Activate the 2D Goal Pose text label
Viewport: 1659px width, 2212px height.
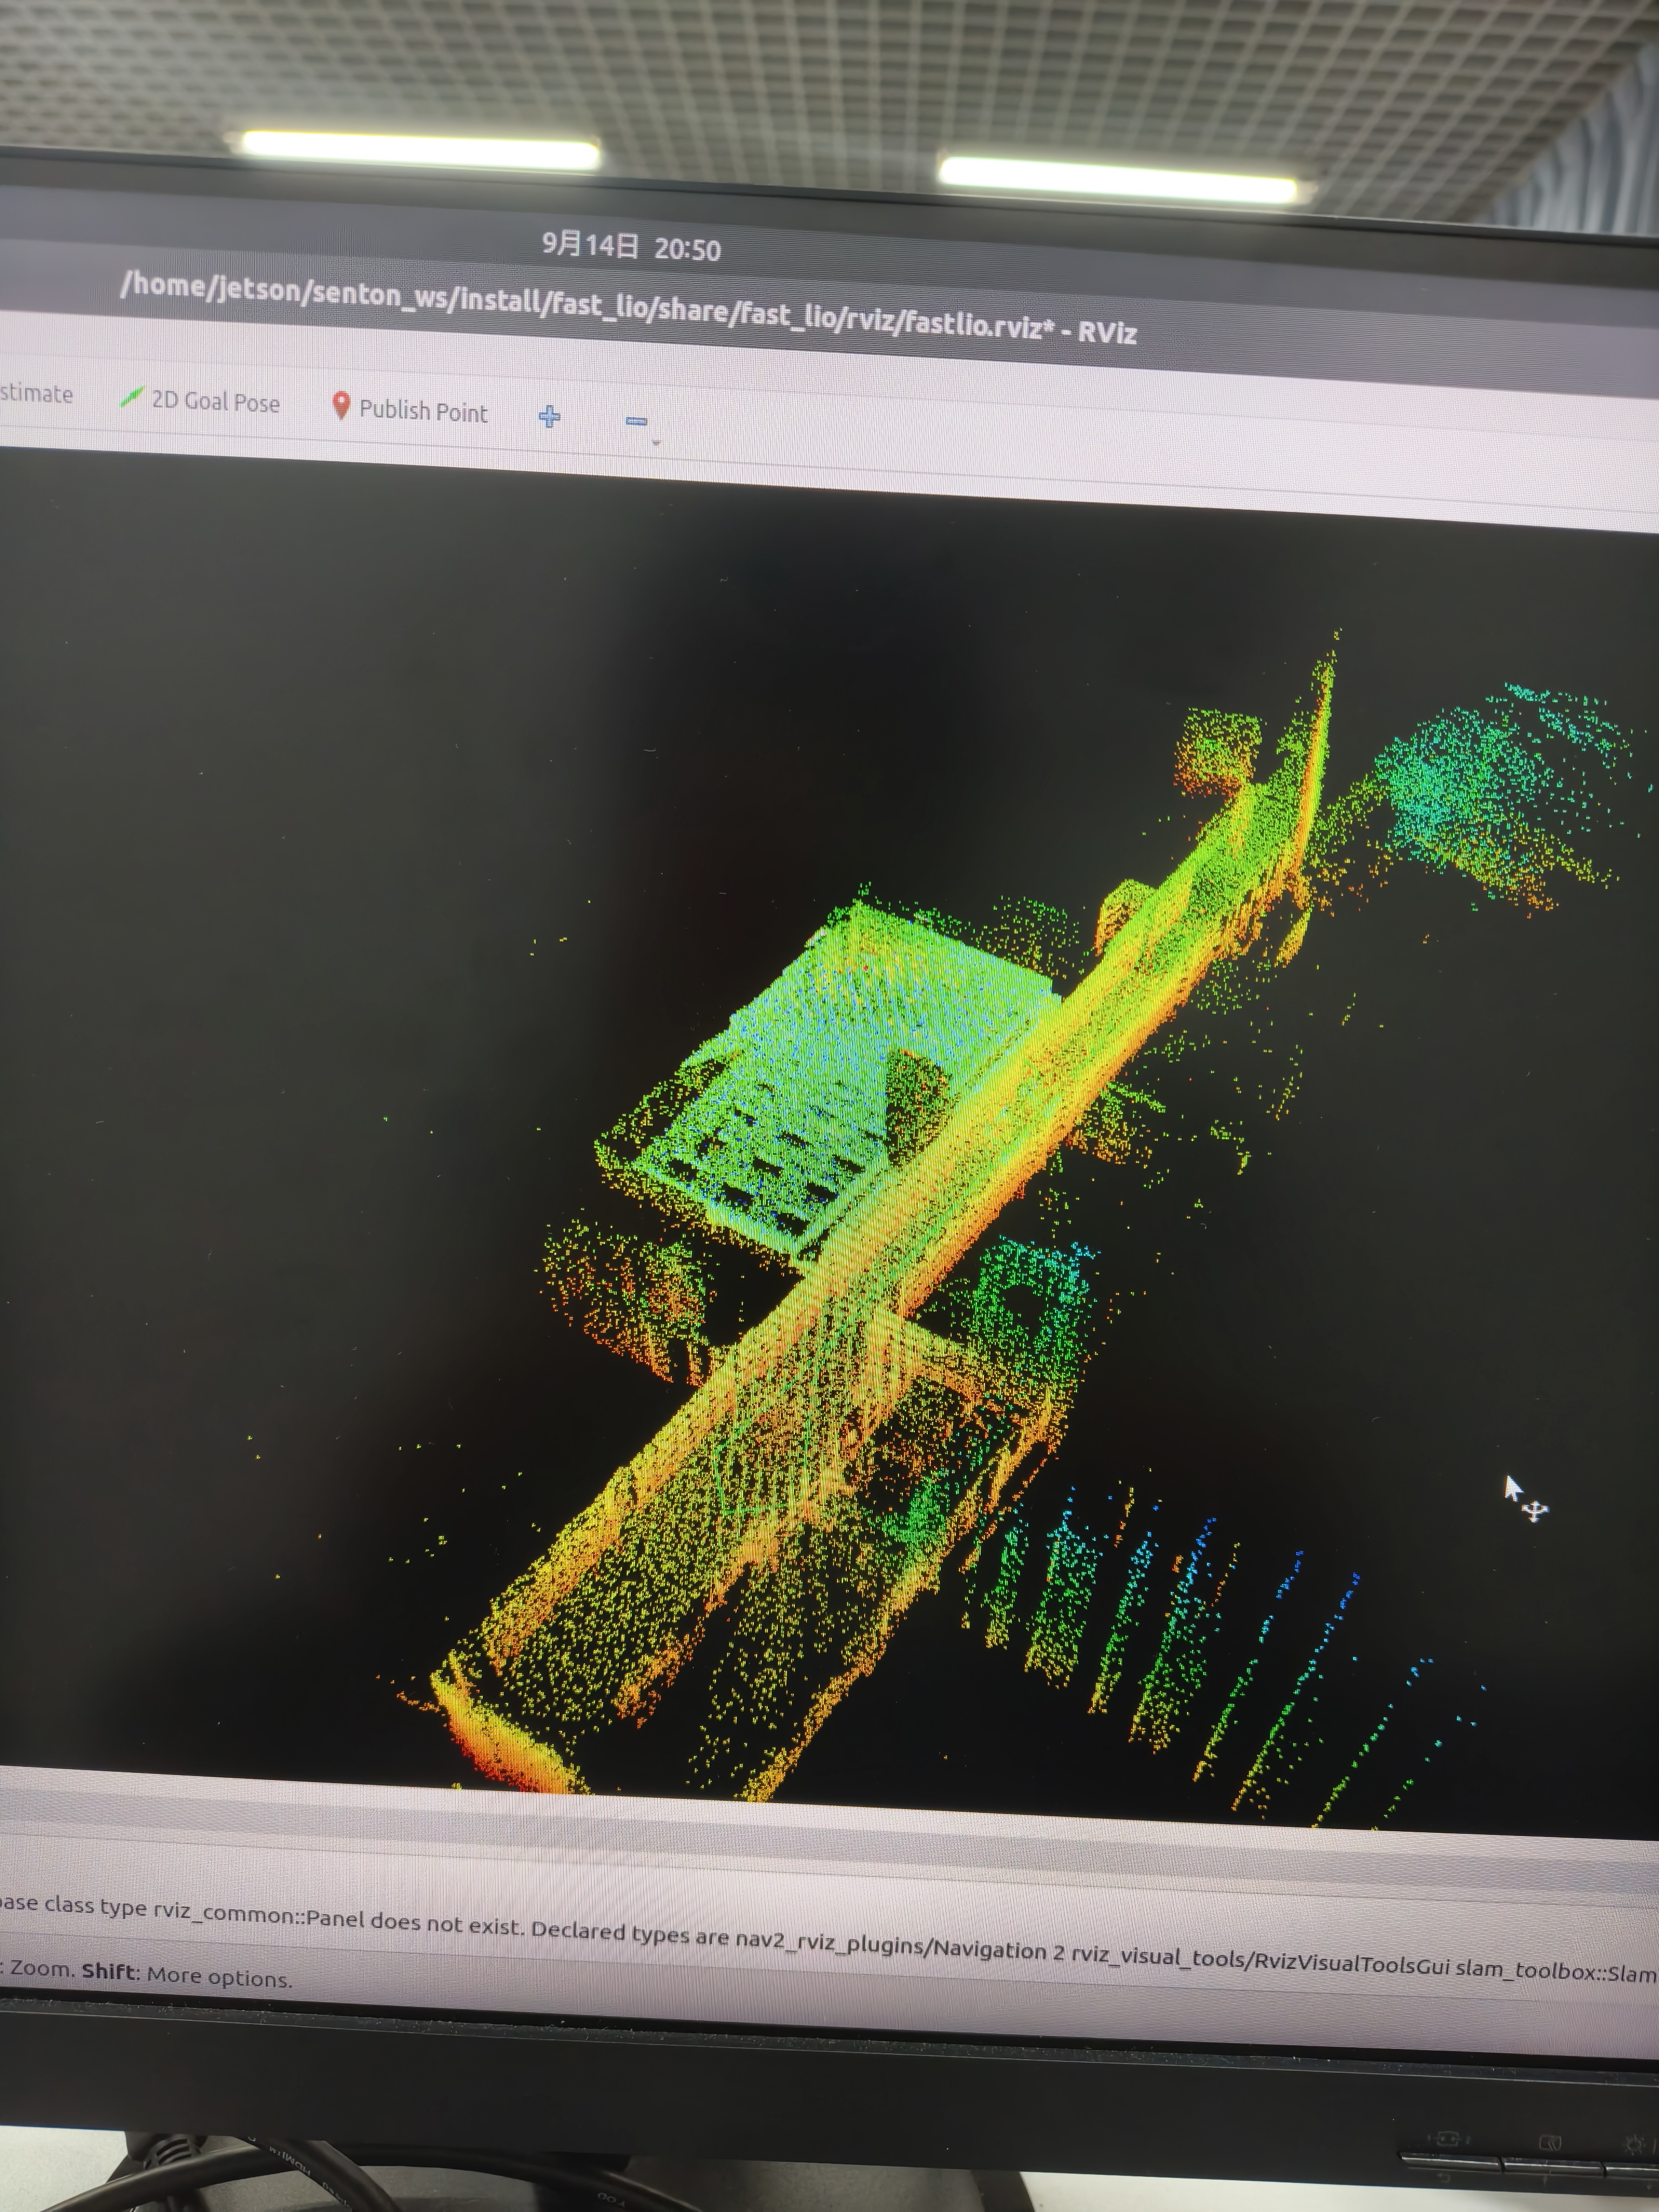[x=215, y=402]
